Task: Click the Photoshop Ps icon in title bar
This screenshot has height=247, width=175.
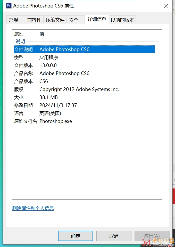Action: [9, 6]
